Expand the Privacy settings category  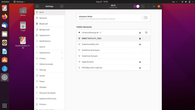(49, 58)
